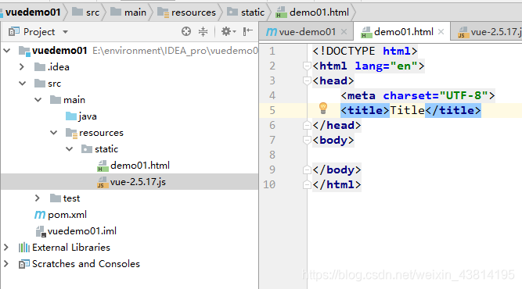This screenshot has height=289, width=522.
Task: Expand the test folder node
Action: [38, 198]
